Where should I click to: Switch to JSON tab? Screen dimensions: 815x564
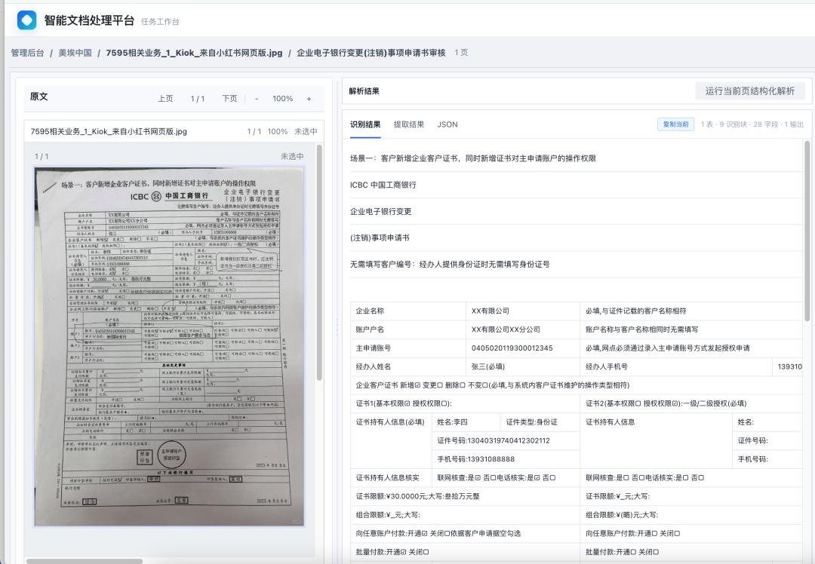tap(447, 124)
